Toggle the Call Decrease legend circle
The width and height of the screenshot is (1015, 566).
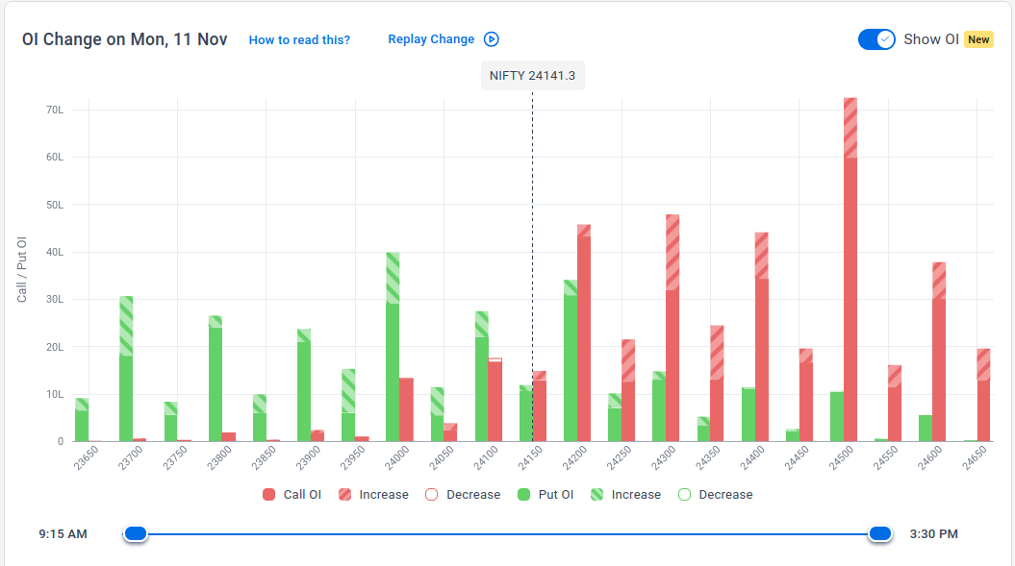tap(432, 495)
